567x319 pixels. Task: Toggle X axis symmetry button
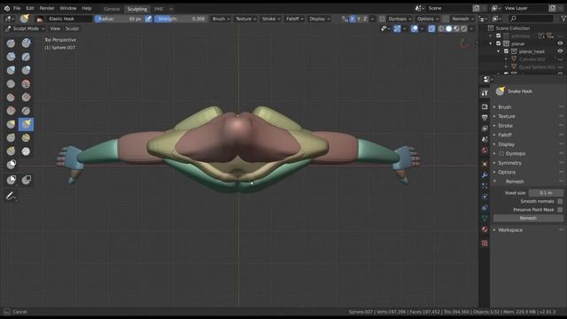(353, 19)
